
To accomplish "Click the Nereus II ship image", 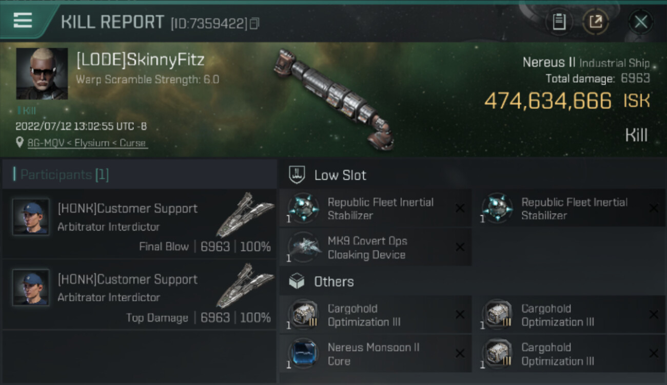I will coord(335,97).
